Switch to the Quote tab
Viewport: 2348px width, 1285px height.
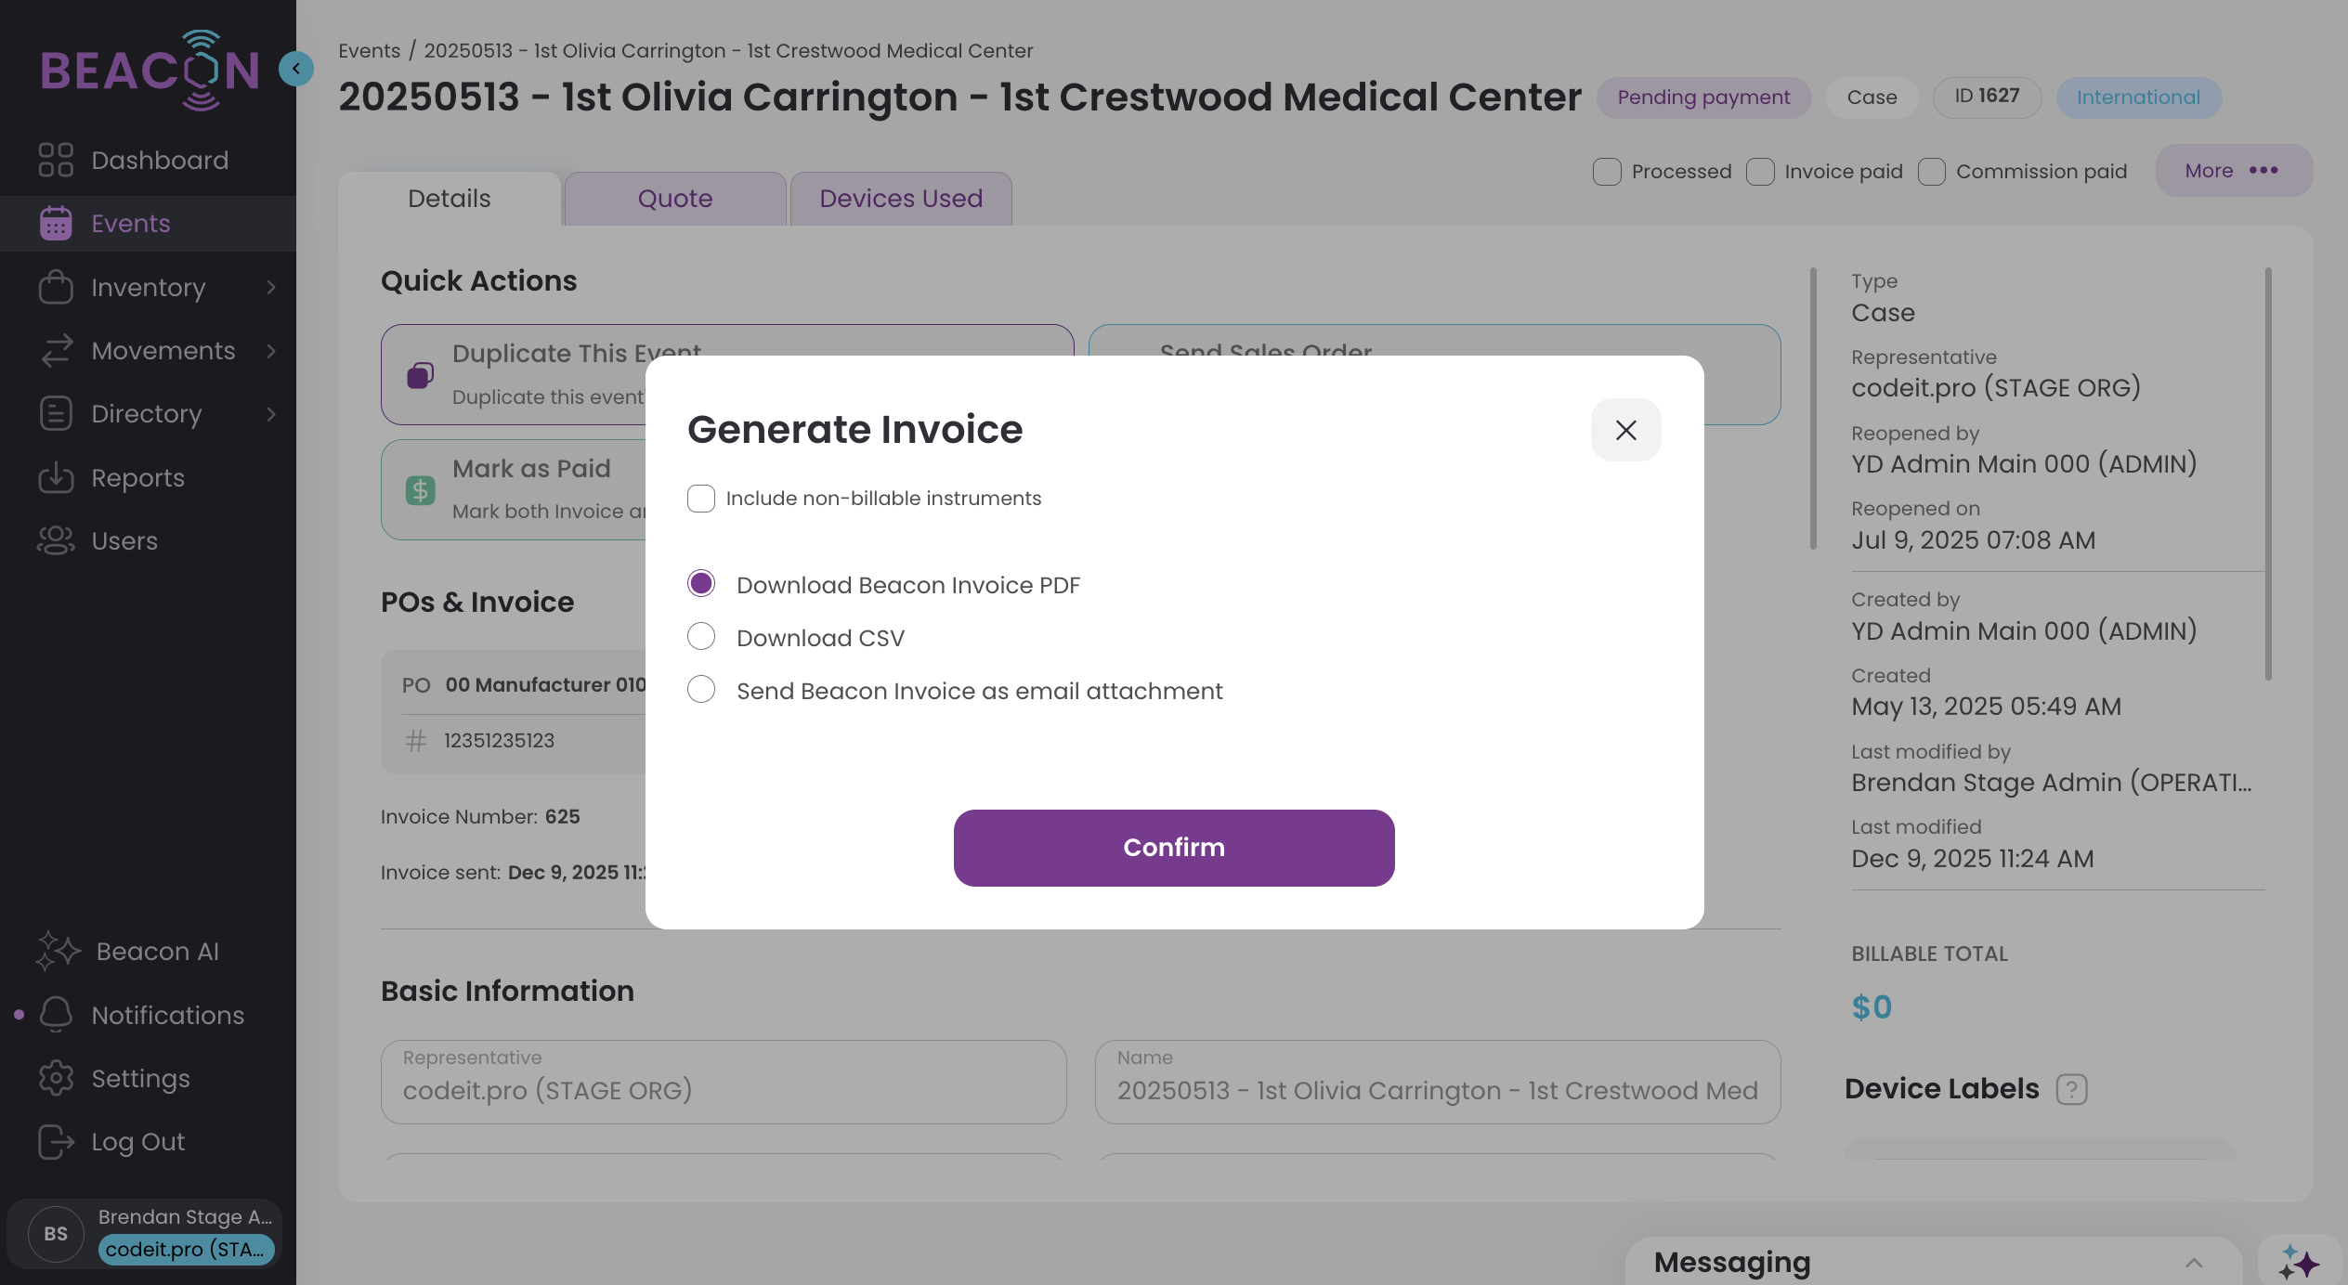tap(675, 199)
